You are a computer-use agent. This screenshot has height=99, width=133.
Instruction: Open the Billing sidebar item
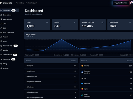[5, 64]
